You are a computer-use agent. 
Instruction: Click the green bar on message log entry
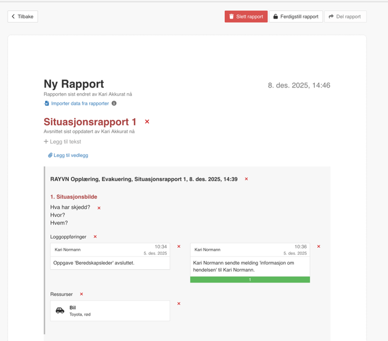tap(250, 280)
